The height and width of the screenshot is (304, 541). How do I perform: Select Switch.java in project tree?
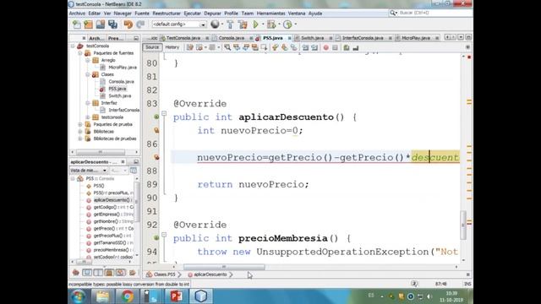coord(119,95)
